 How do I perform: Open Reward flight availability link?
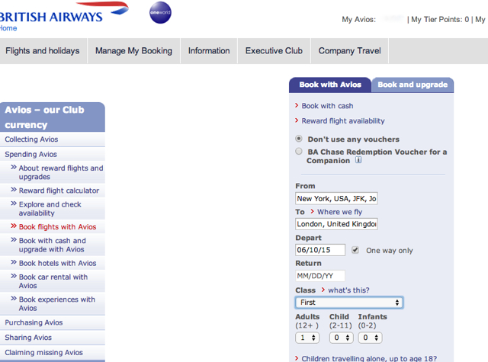(x=343, y=121)
